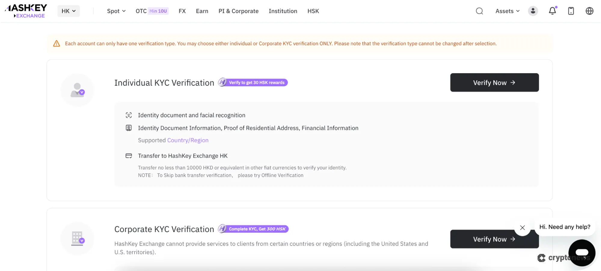
Task: Click Verify Now for Individual KYC
Action: point(494,82)
